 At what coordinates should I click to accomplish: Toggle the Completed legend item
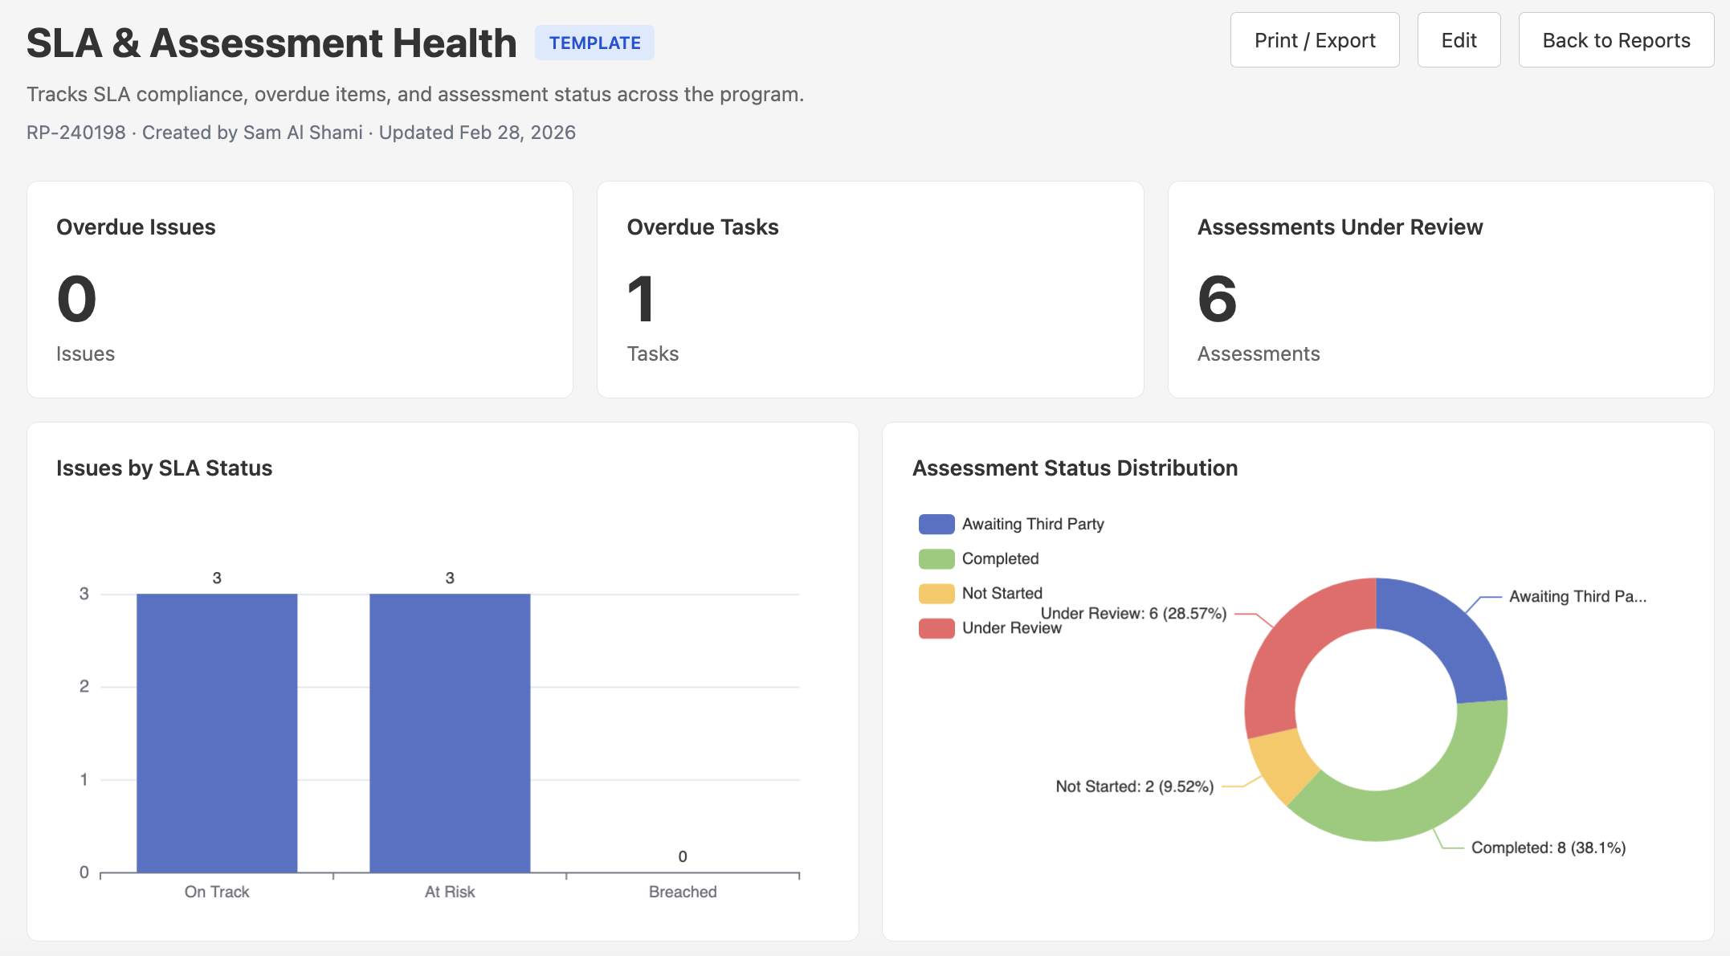pyautogui.click(x=1000, y=558)
